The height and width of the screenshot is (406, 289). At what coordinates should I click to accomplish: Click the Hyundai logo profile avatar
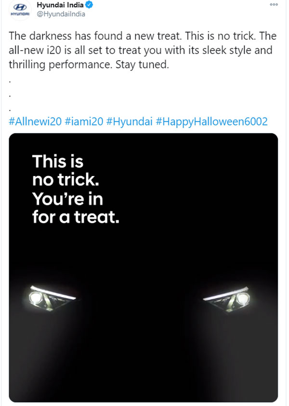20,11
